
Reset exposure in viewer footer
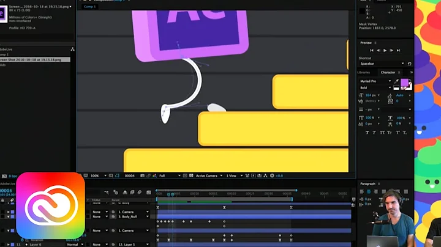272,175
